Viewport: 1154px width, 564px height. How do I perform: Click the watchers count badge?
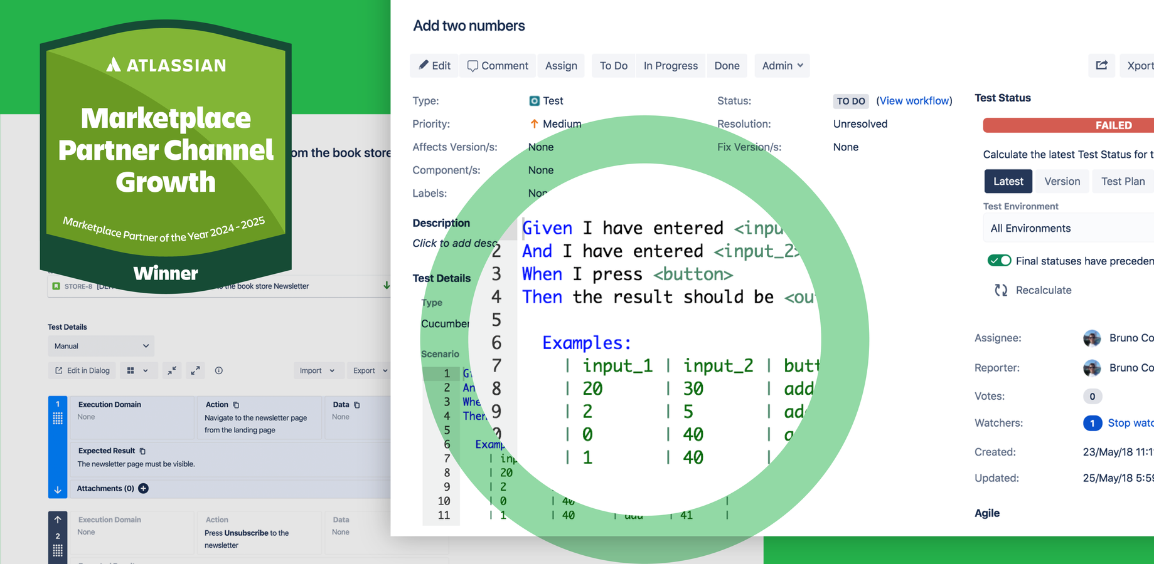[x=1092, y=423]
